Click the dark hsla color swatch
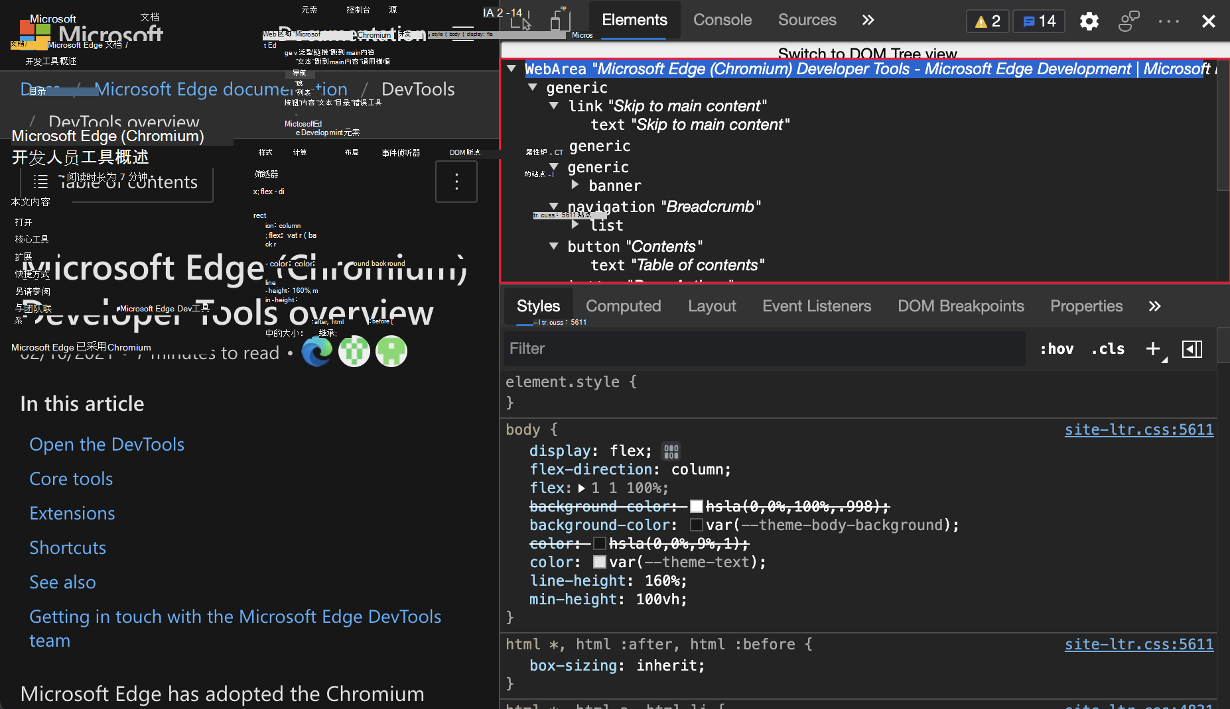This screenshot has height=709, width=1230. 599,543
